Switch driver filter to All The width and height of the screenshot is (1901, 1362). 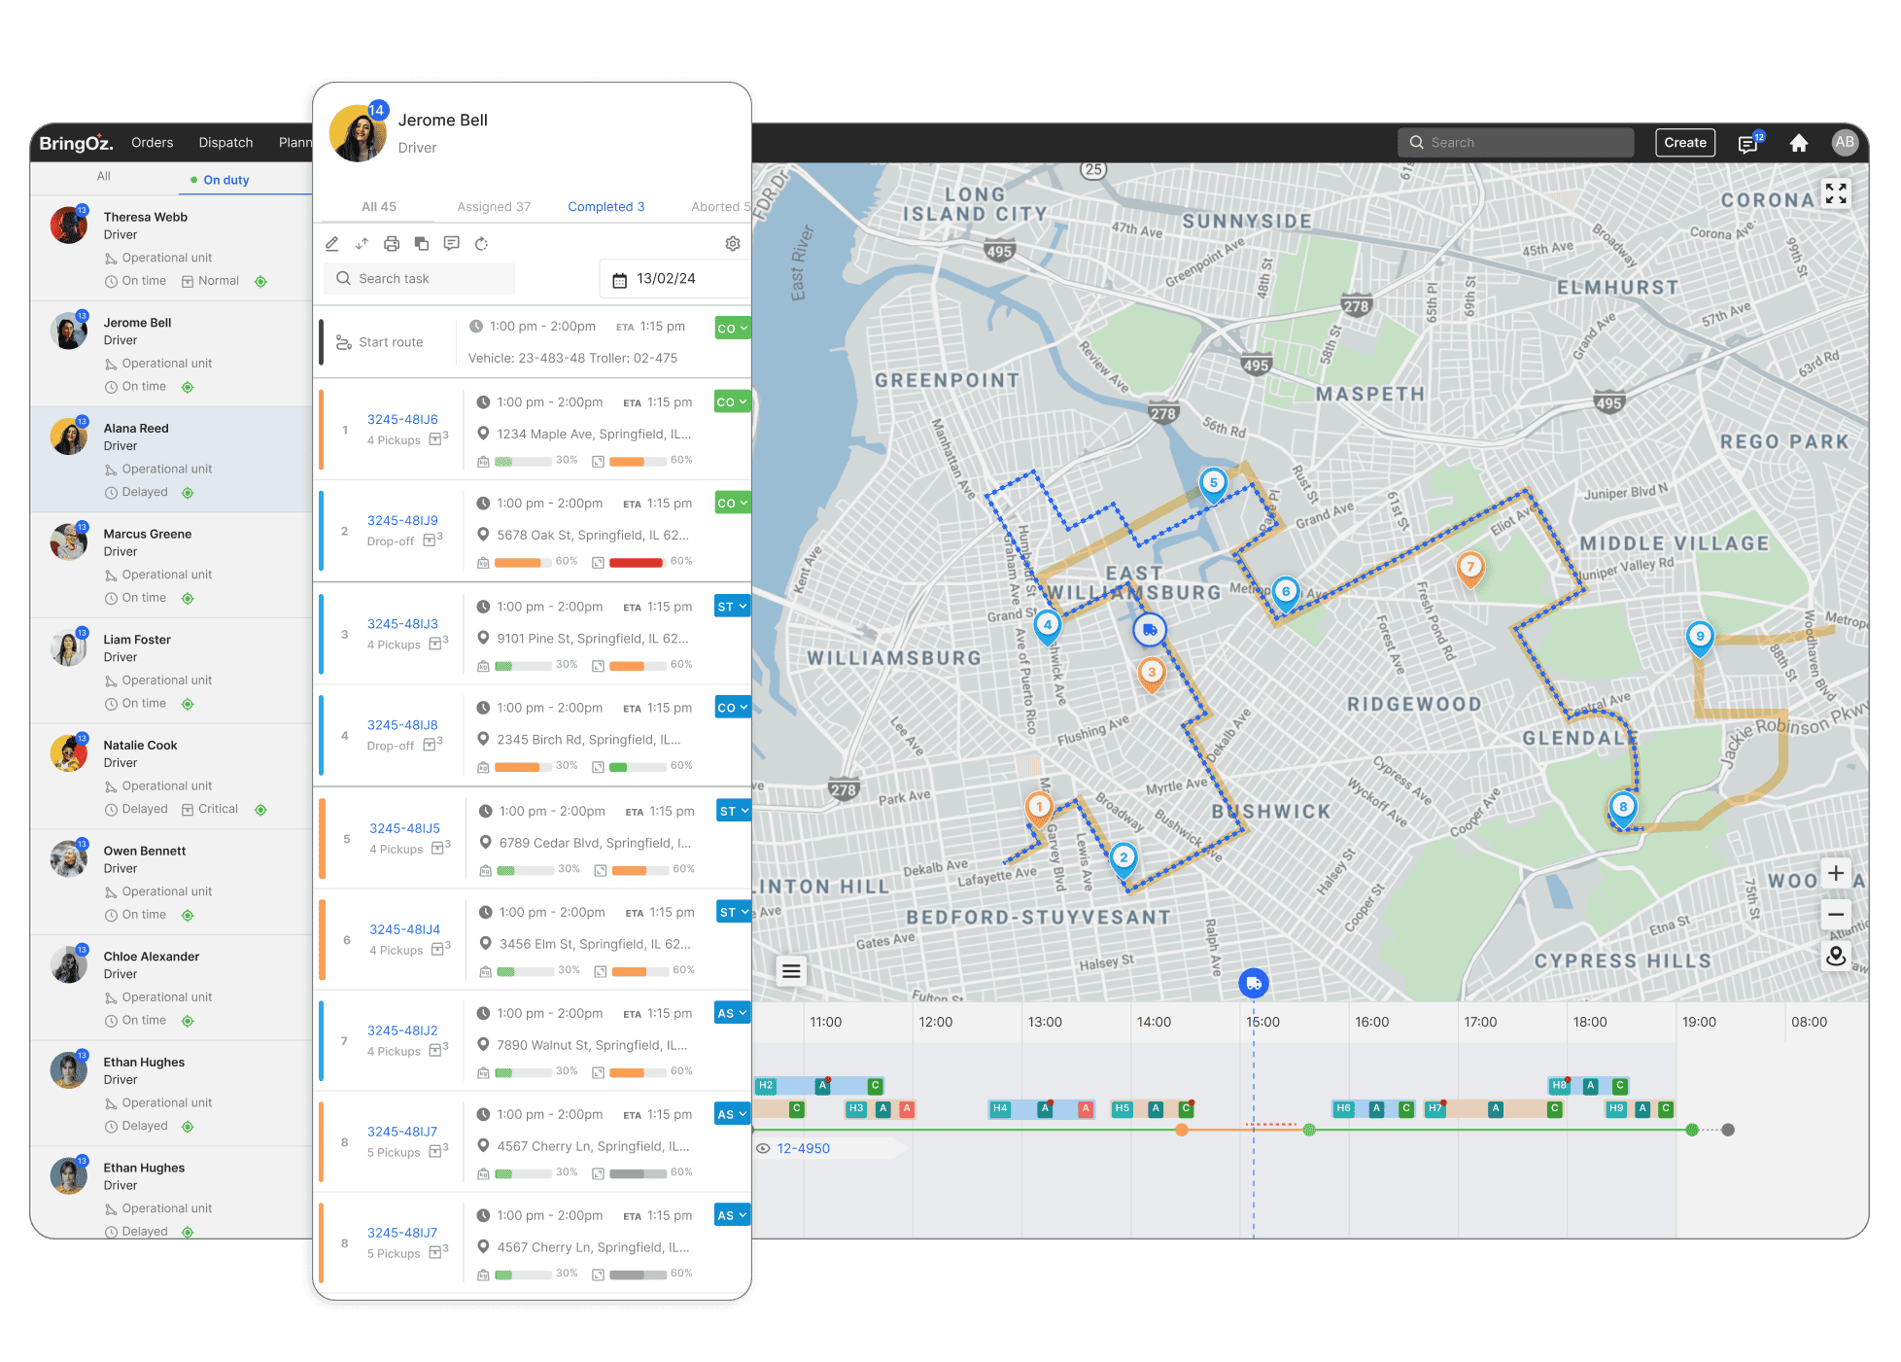[104, 176]
